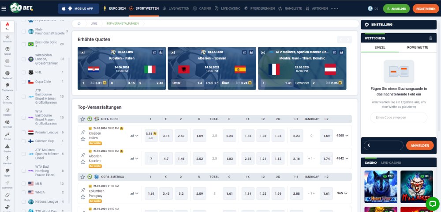Click the home icon in breadcrumb
Viewport: 441px width, 212px height.
[x=79, y=23]
